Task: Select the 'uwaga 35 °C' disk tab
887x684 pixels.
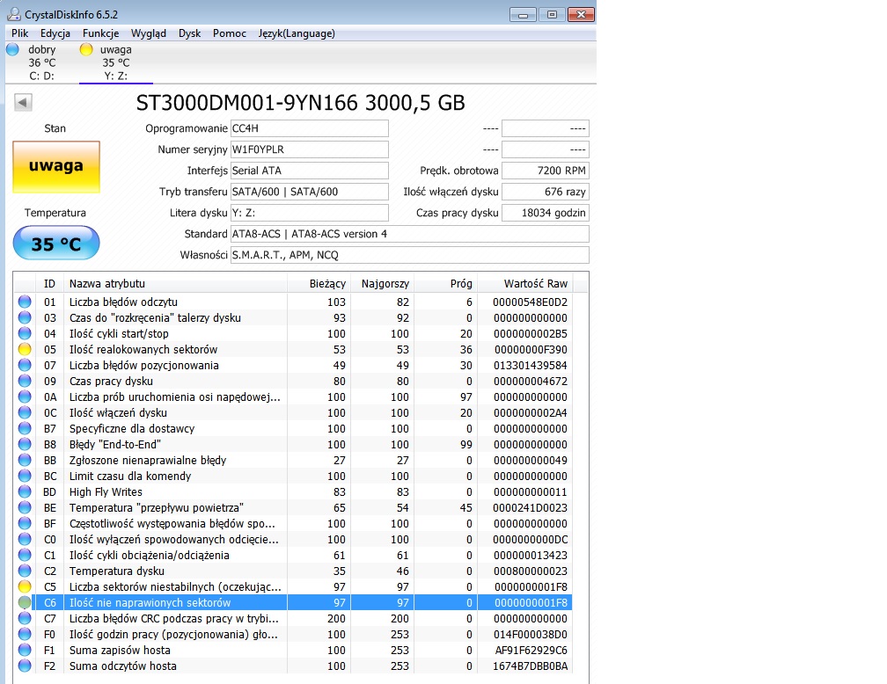Action: point(116,62)
